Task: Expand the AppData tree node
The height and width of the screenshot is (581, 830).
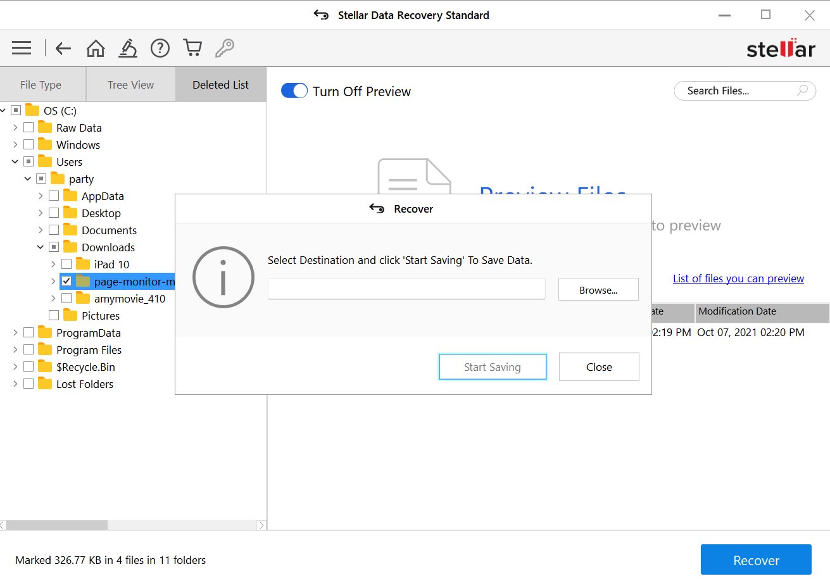Action: [x=41, y=196]
